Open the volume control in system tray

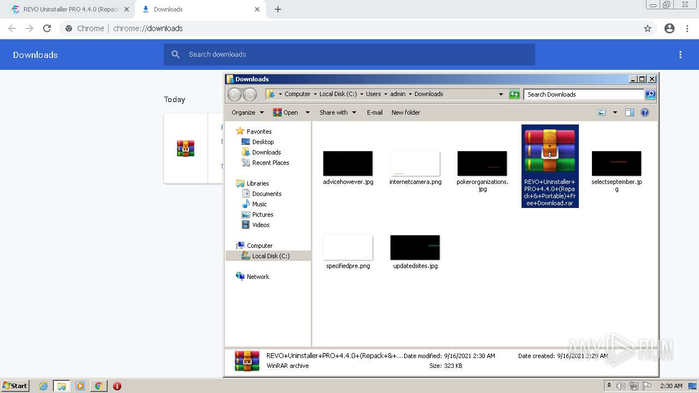(621, 386)
